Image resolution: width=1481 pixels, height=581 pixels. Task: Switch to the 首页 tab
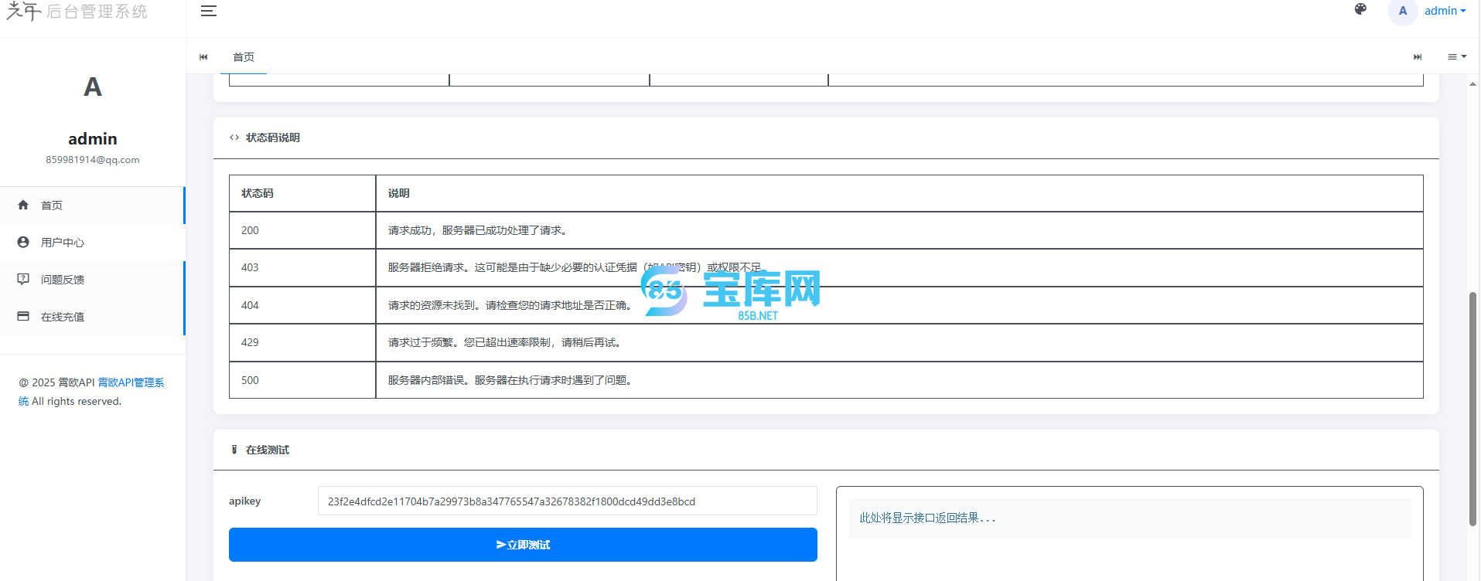(x=244, y=57)
